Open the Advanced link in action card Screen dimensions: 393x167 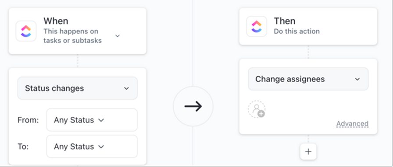[x=352, y=124]
